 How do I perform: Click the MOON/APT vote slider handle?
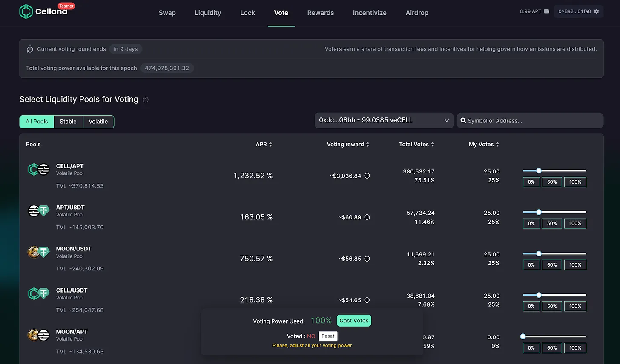(523, 336)
